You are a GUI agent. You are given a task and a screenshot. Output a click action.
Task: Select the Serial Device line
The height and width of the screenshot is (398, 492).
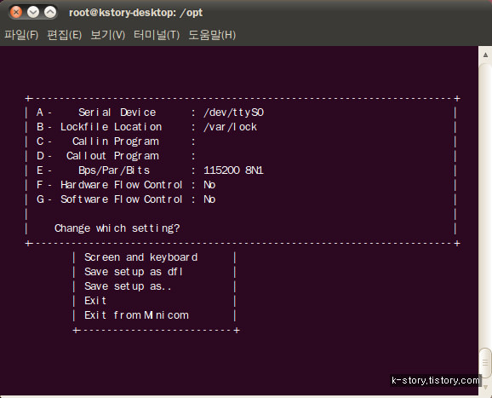click(x=150, y=112)
